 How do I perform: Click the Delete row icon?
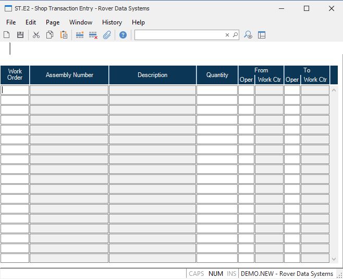pyautogui.click(x=93, y=35)
